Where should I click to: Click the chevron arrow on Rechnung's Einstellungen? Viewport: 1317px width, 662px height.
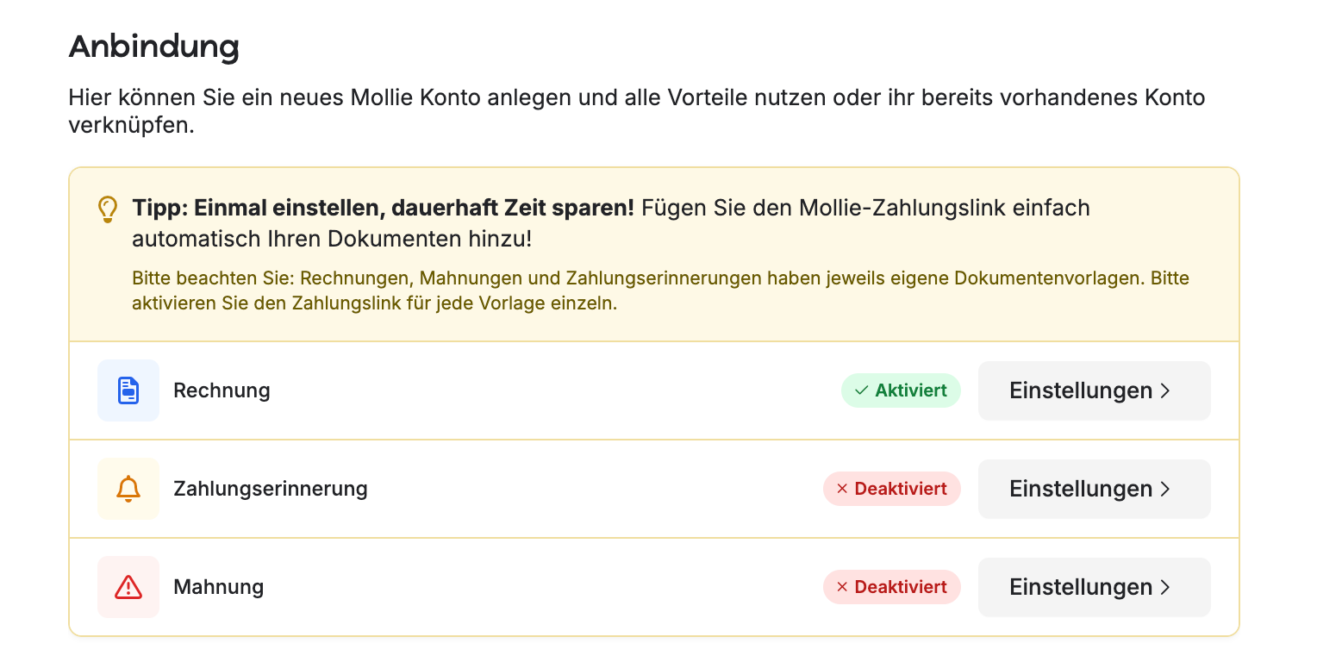pos(1165,390)
